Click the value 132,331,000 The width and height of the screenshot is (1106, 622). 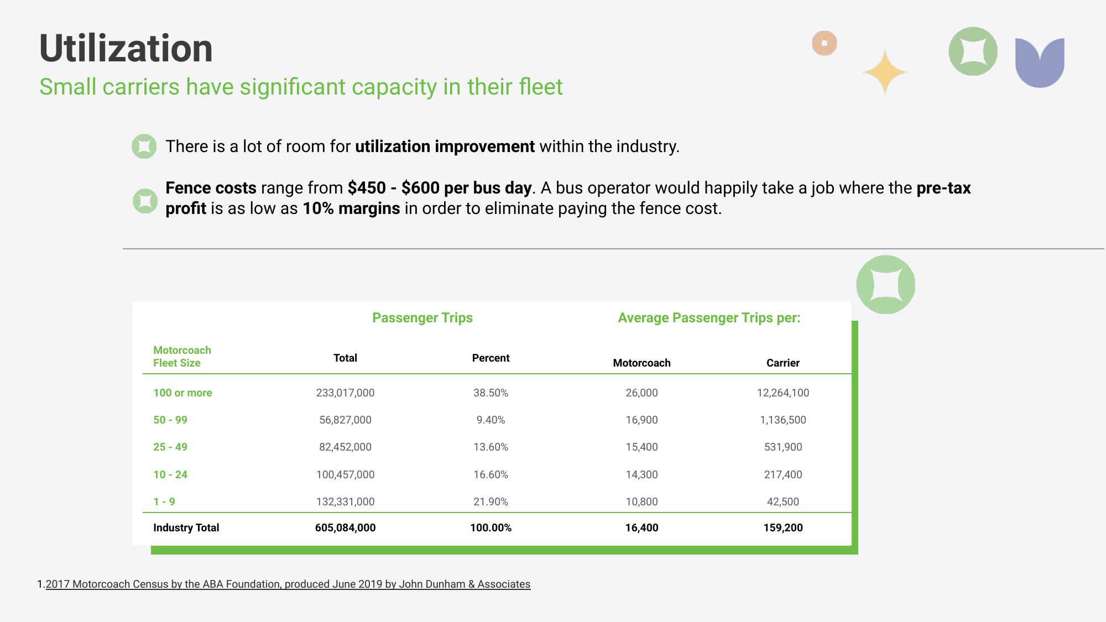pyautogui.click(x=345, y=501)
